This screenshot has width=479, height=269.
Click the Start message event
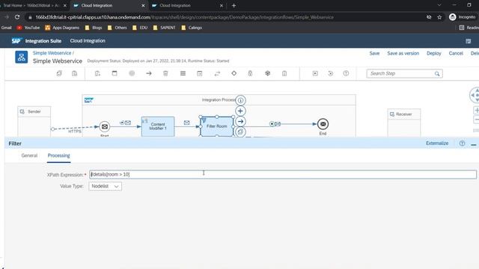point(105,126)
